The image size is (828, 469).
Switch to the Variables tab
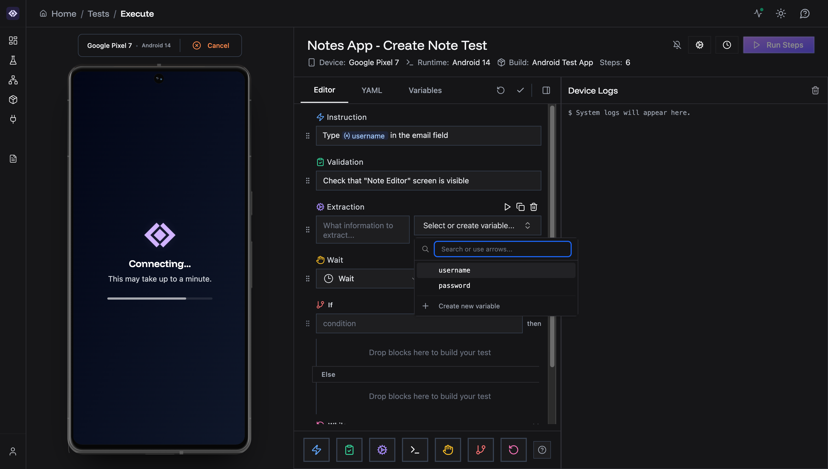[425, 91]
